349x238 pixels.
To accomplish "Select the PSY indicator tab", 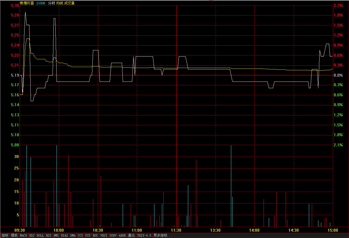I will point(88,235).
